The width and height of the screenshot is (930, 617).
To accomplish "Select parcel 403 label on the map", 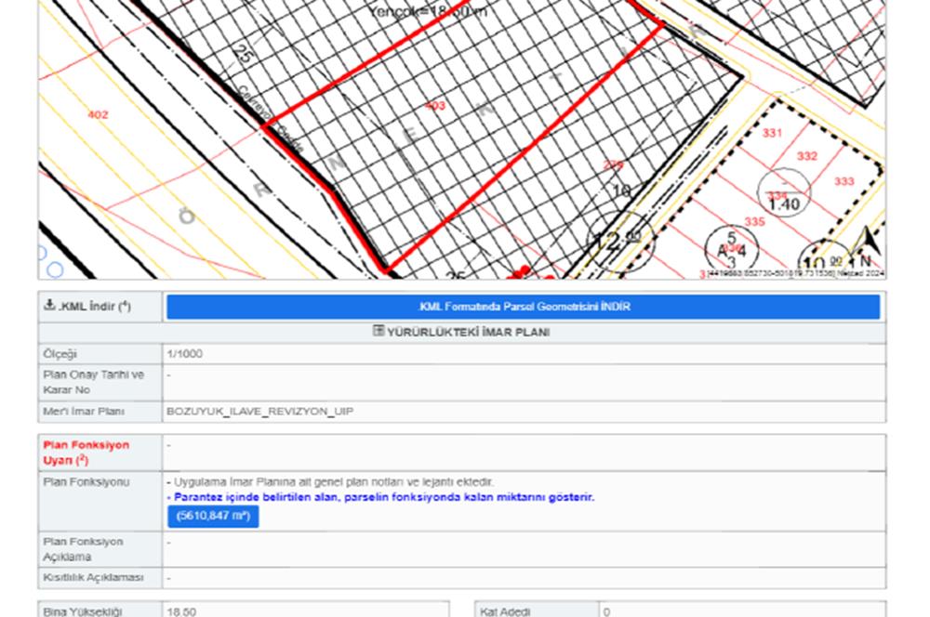I will (x=434, y=106).
